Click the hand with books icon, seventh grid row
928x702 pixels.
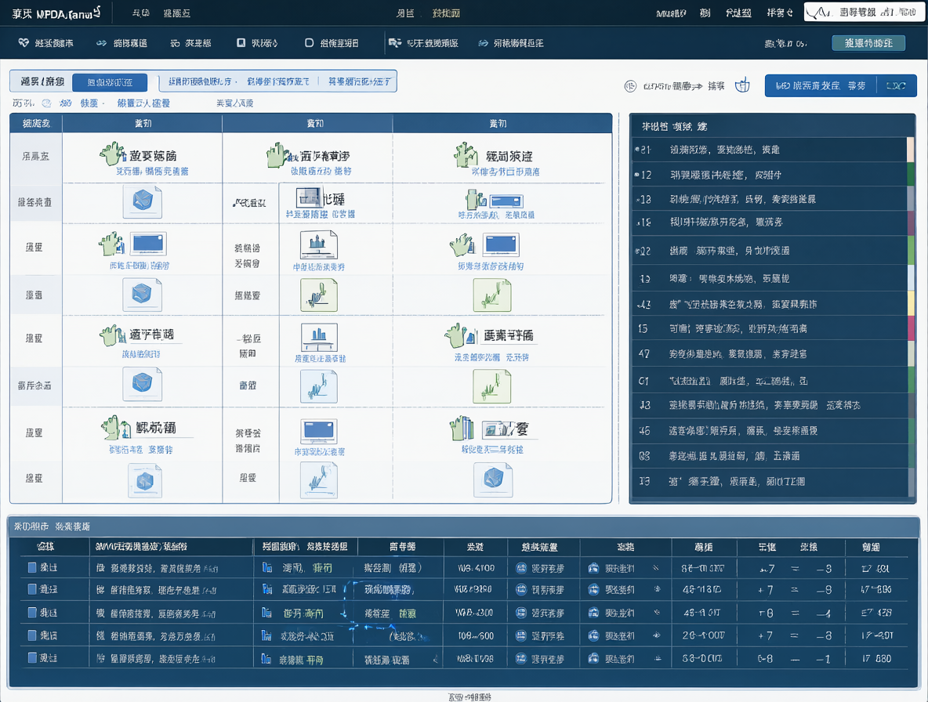coord(462,429)
